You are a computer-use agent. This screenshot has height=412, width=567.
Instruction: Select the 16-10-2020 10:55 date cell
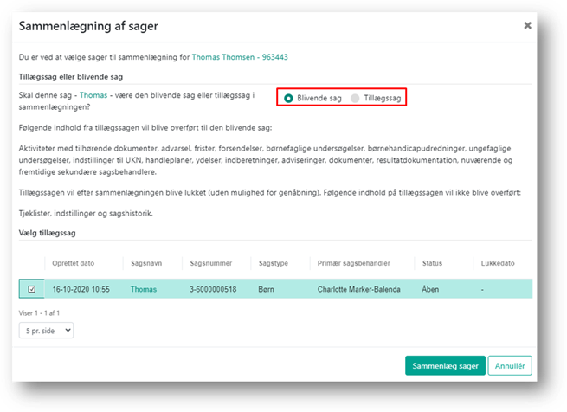tap(82, 289)
